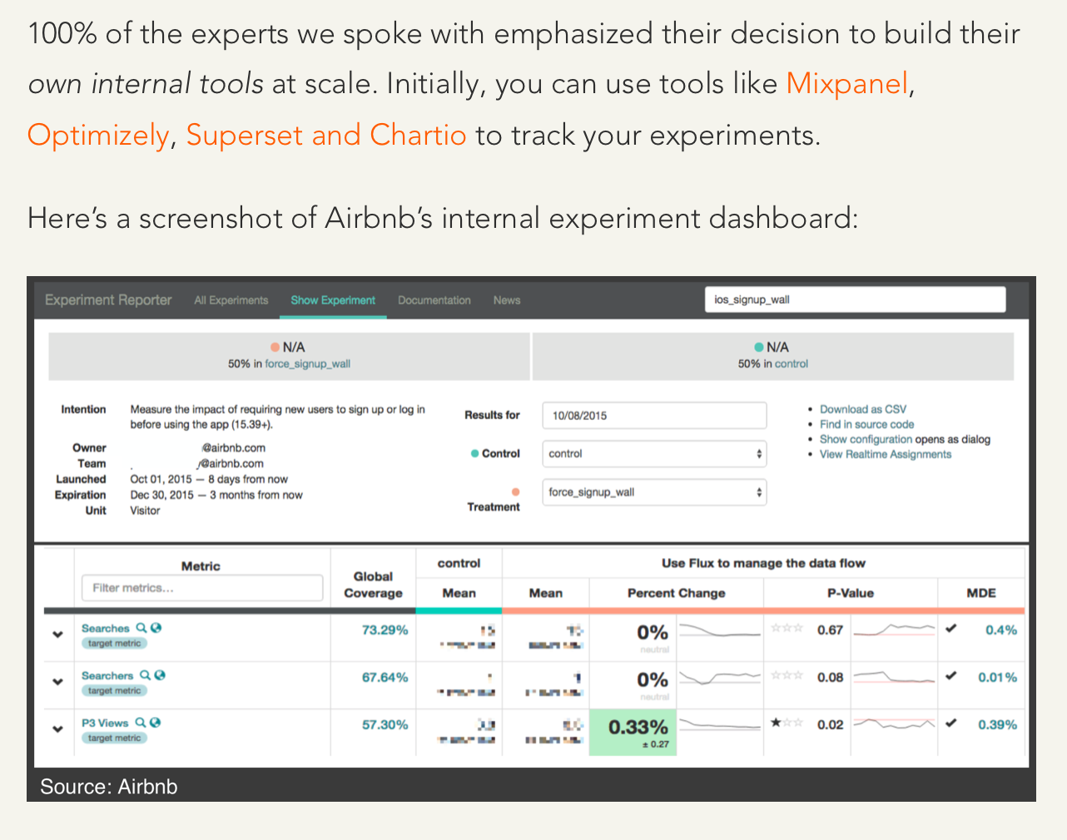Image resolution: width=1067 pixels, height=840 pixels.
Task: Click the globe icon next to Searches
Action: coord(156,628)
